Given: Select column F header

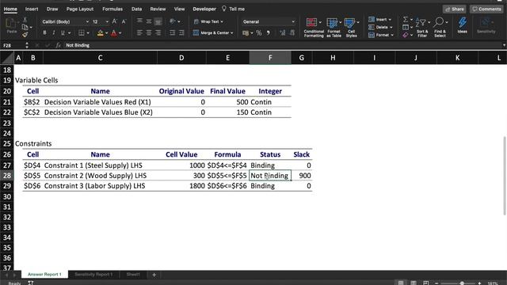Looking at the screenshot, I should [x=270, y=58].
